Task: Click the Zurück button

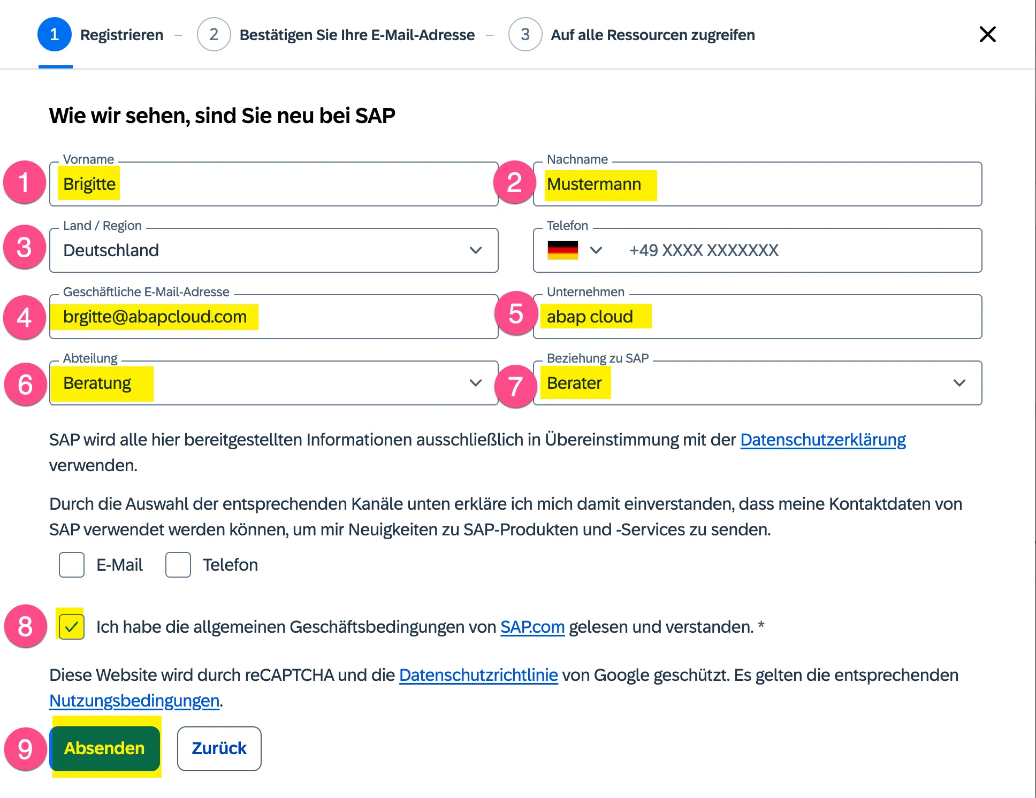Action: point(219,749)
